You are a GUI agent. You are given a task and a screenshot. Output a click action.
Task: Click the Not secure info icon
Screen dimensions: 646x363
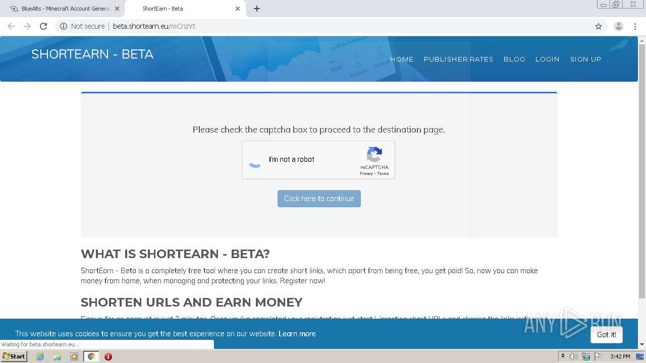point(64,26)
